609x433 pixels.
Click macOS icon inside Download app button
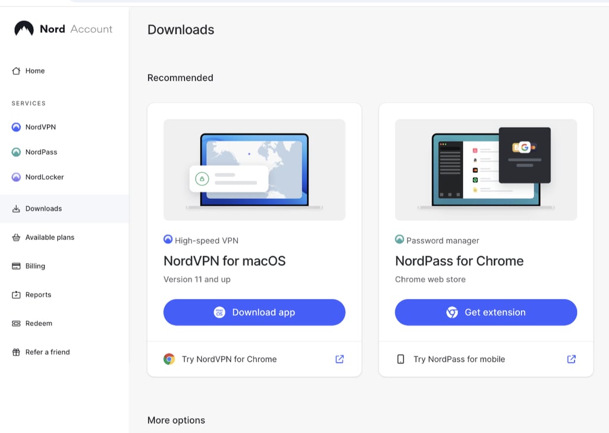tap(219, 312)
